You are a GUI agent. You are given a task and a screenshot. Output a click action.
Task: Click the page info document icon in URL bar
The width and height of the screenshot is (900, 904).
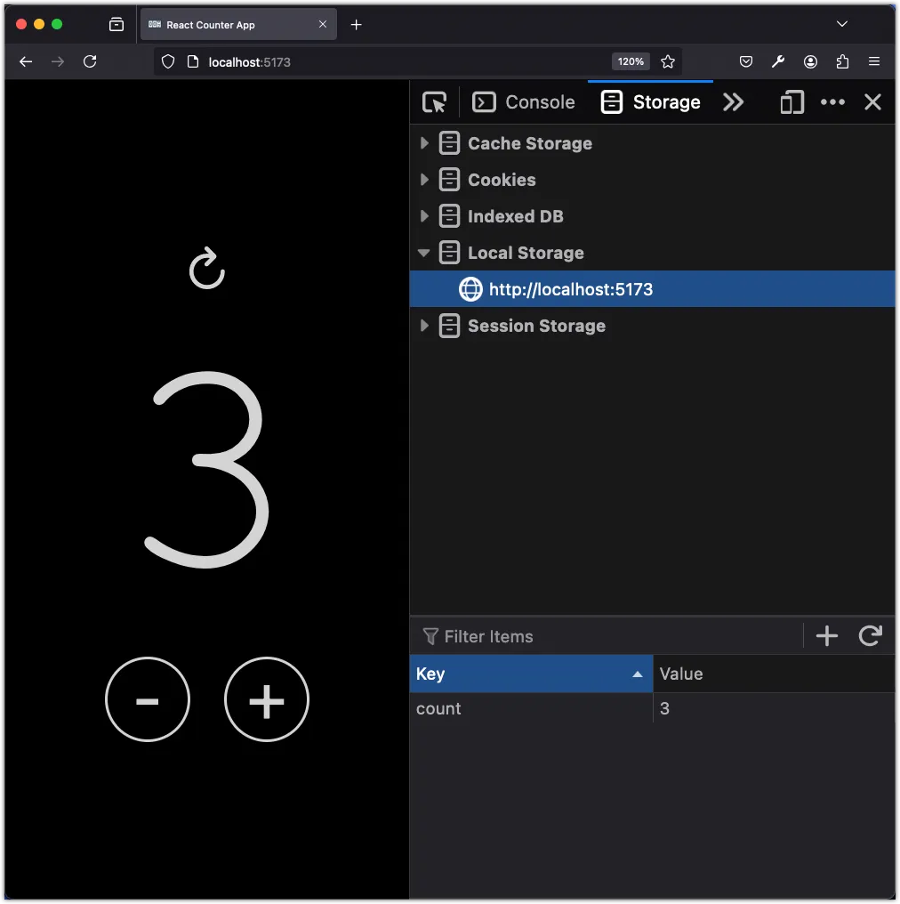click(193, 61)
